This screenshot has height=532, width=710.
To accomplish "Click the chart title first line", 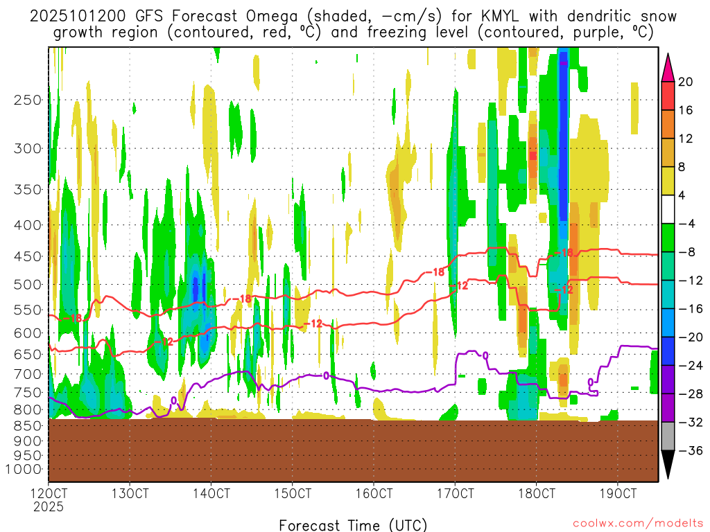I will [353, 17].
